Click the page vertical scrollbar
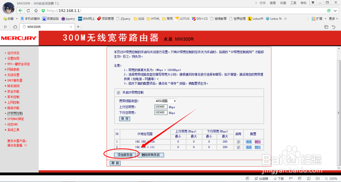 tap(339, 113)
